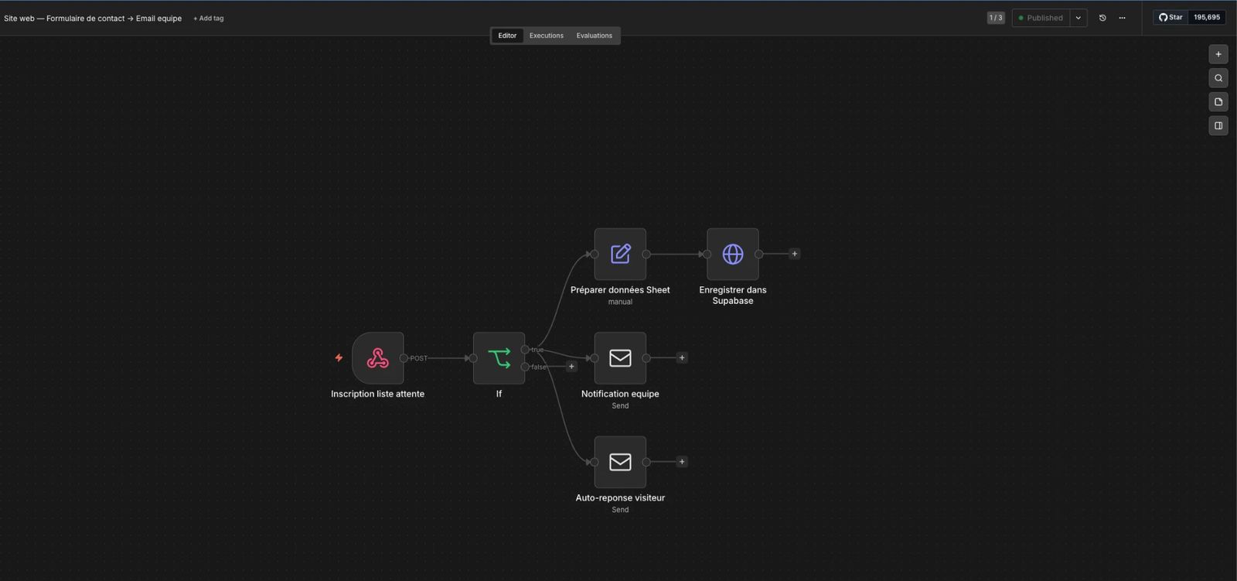Screen dimensions: 1237x581
Task: Add node after Enregistrer dans Supabase
Action: point(794,254)
